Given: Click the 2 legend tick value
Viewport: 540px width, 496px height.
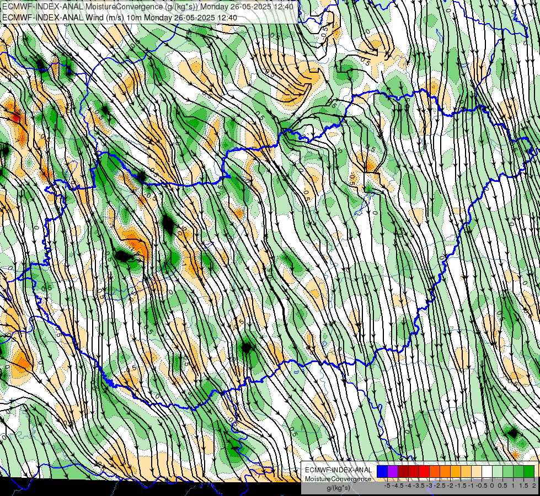Looking at the screenshot, I should [x=534, y=486].
